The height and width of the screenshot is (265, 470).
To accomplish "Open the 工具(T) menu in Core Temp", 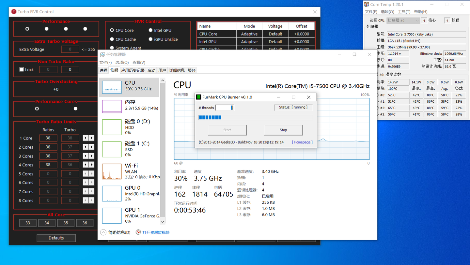I will coord(404,12).
